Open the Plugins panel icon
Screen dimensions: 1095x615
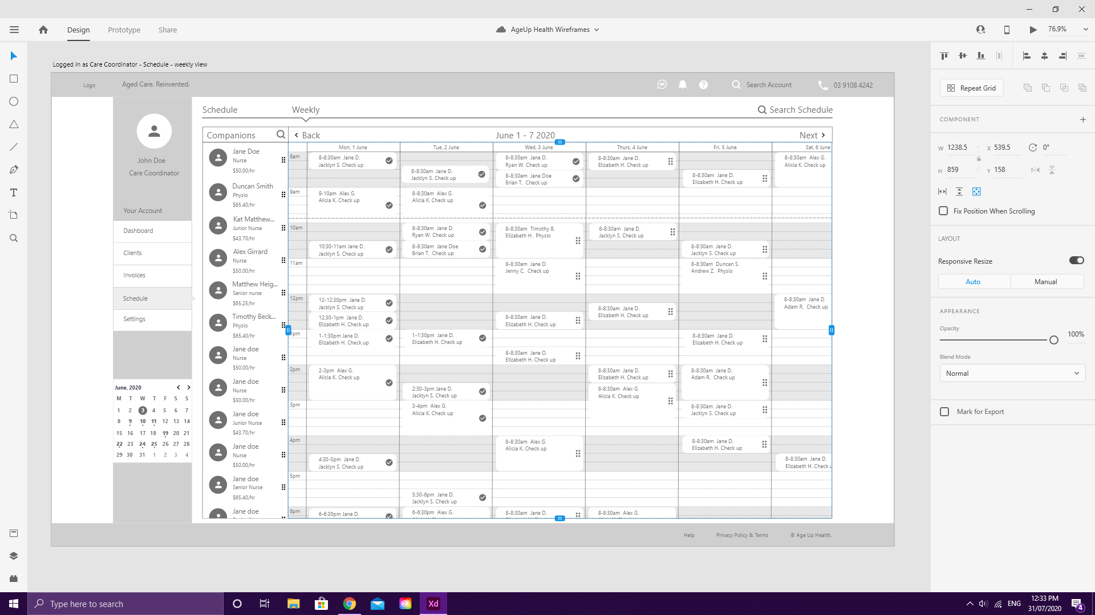14,579
